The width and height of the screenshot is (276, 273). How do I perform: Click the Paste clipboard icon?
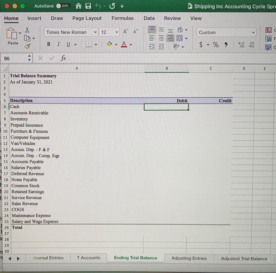[x=11, y=33]
